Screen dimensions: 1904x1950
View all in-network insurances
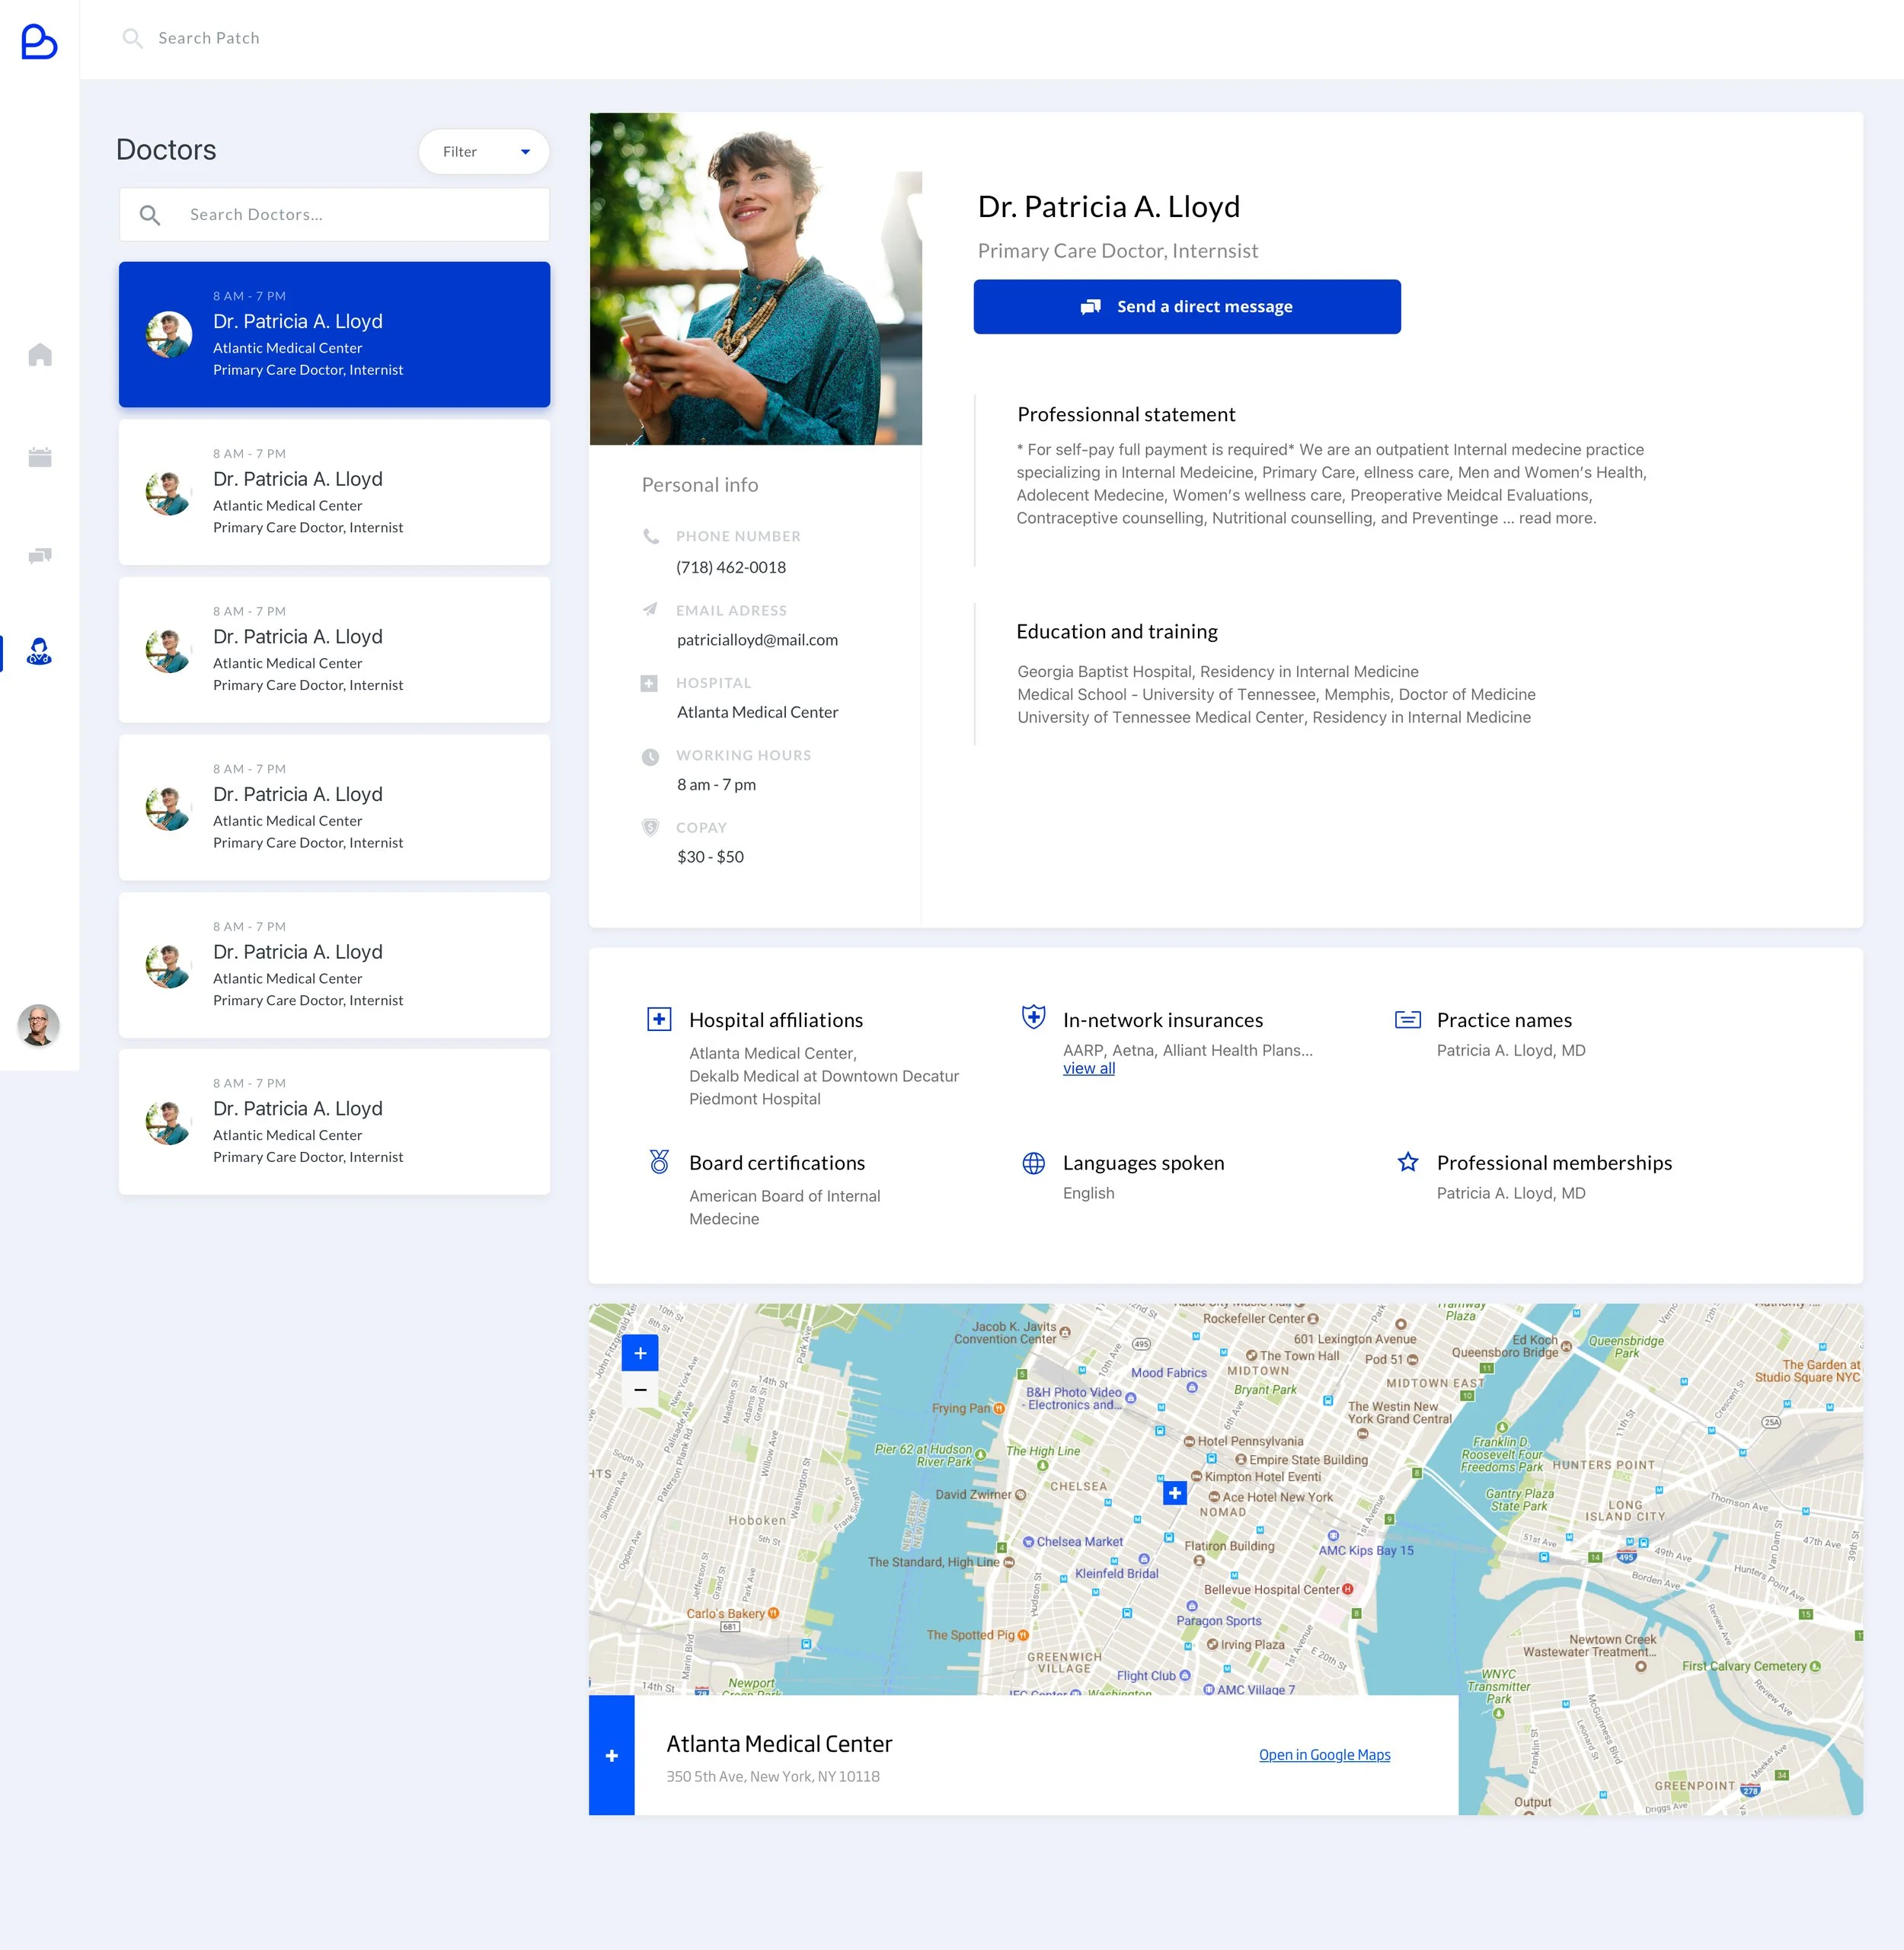pyautogui.click(x=1088, y=1068)
